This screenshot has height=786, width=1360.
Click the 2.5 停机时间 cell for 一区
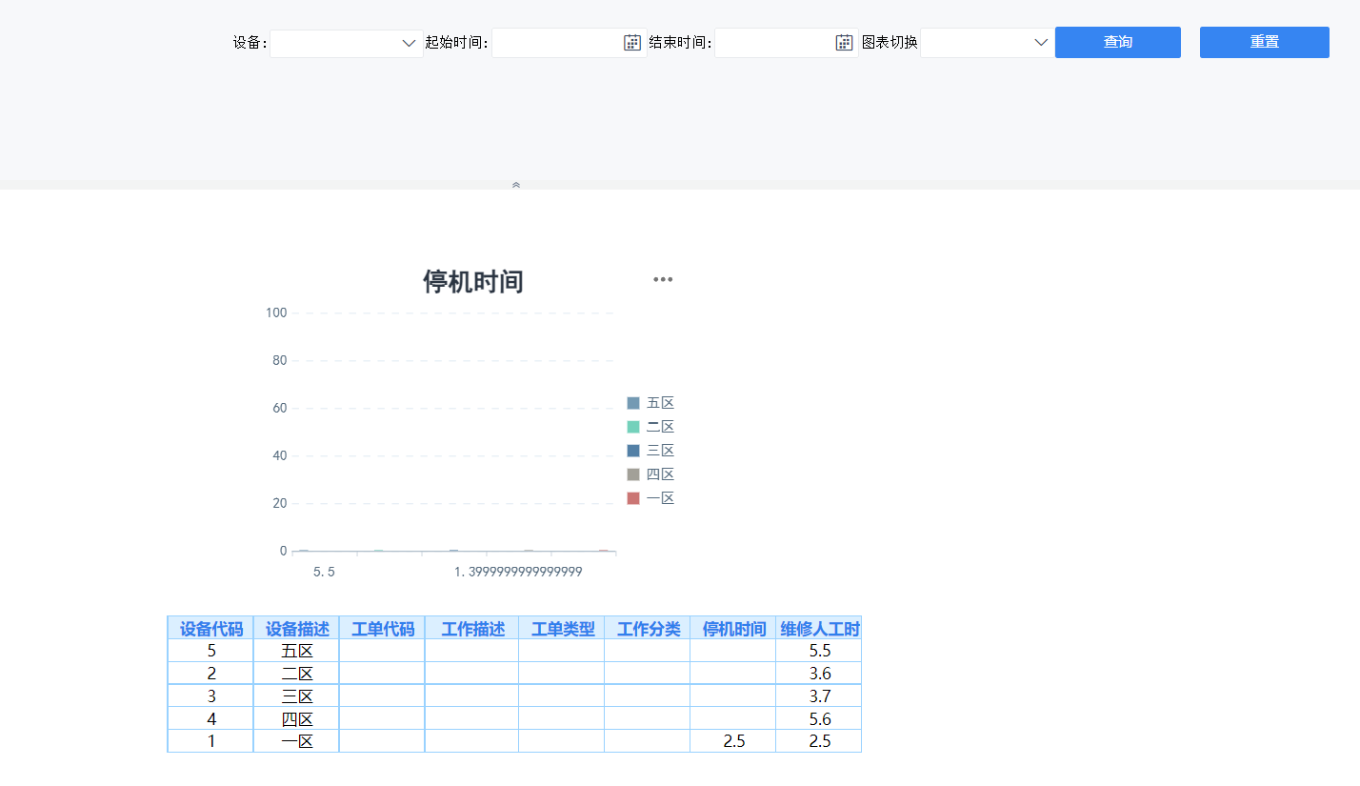733,741
